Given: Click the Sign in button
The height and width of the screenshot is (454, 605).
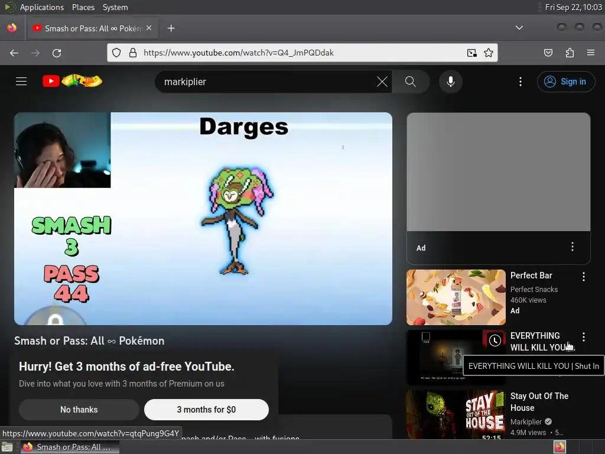Looking at the screenshot, I should coord(566,82).
